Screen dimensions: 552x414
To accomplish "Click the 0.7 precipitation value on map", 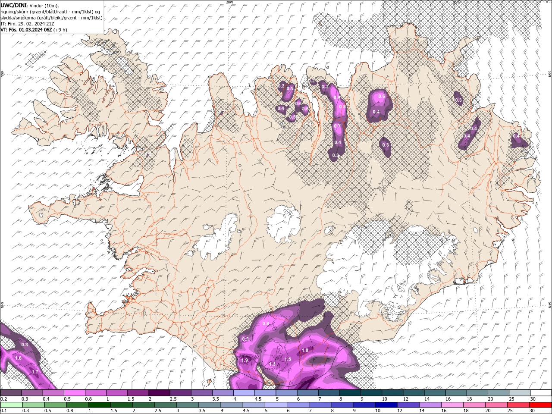I will coord(337,126).
